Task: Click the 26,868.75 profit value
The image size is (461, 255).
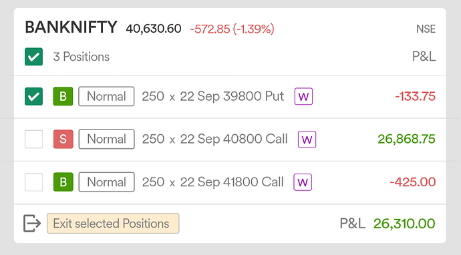Action: [x=406, y=139]
